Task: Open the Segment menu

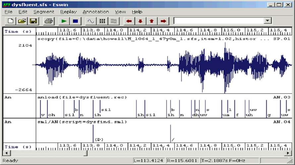Action: (x=43, y=12)
